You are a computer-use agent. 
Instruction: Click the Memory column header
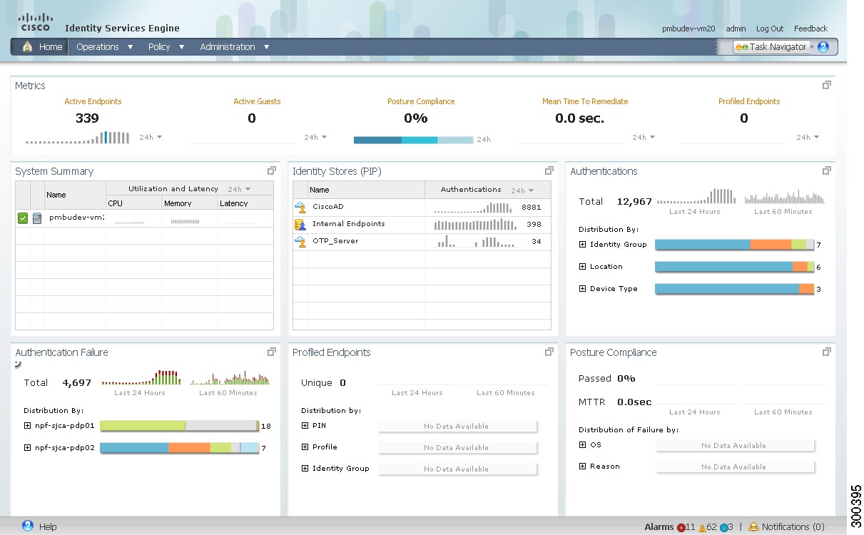click(189, 203)
